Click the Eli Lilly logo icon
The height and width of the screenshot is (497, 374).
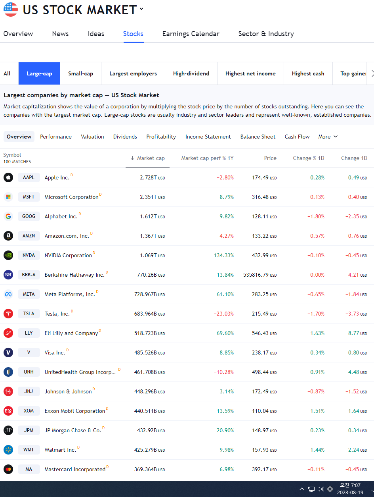click(x=8, y=333)
